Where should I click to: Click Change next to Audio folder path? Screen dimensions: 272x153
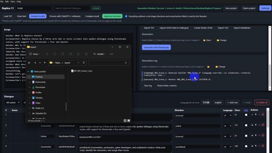pyautogui.click(x=222, y=40)
